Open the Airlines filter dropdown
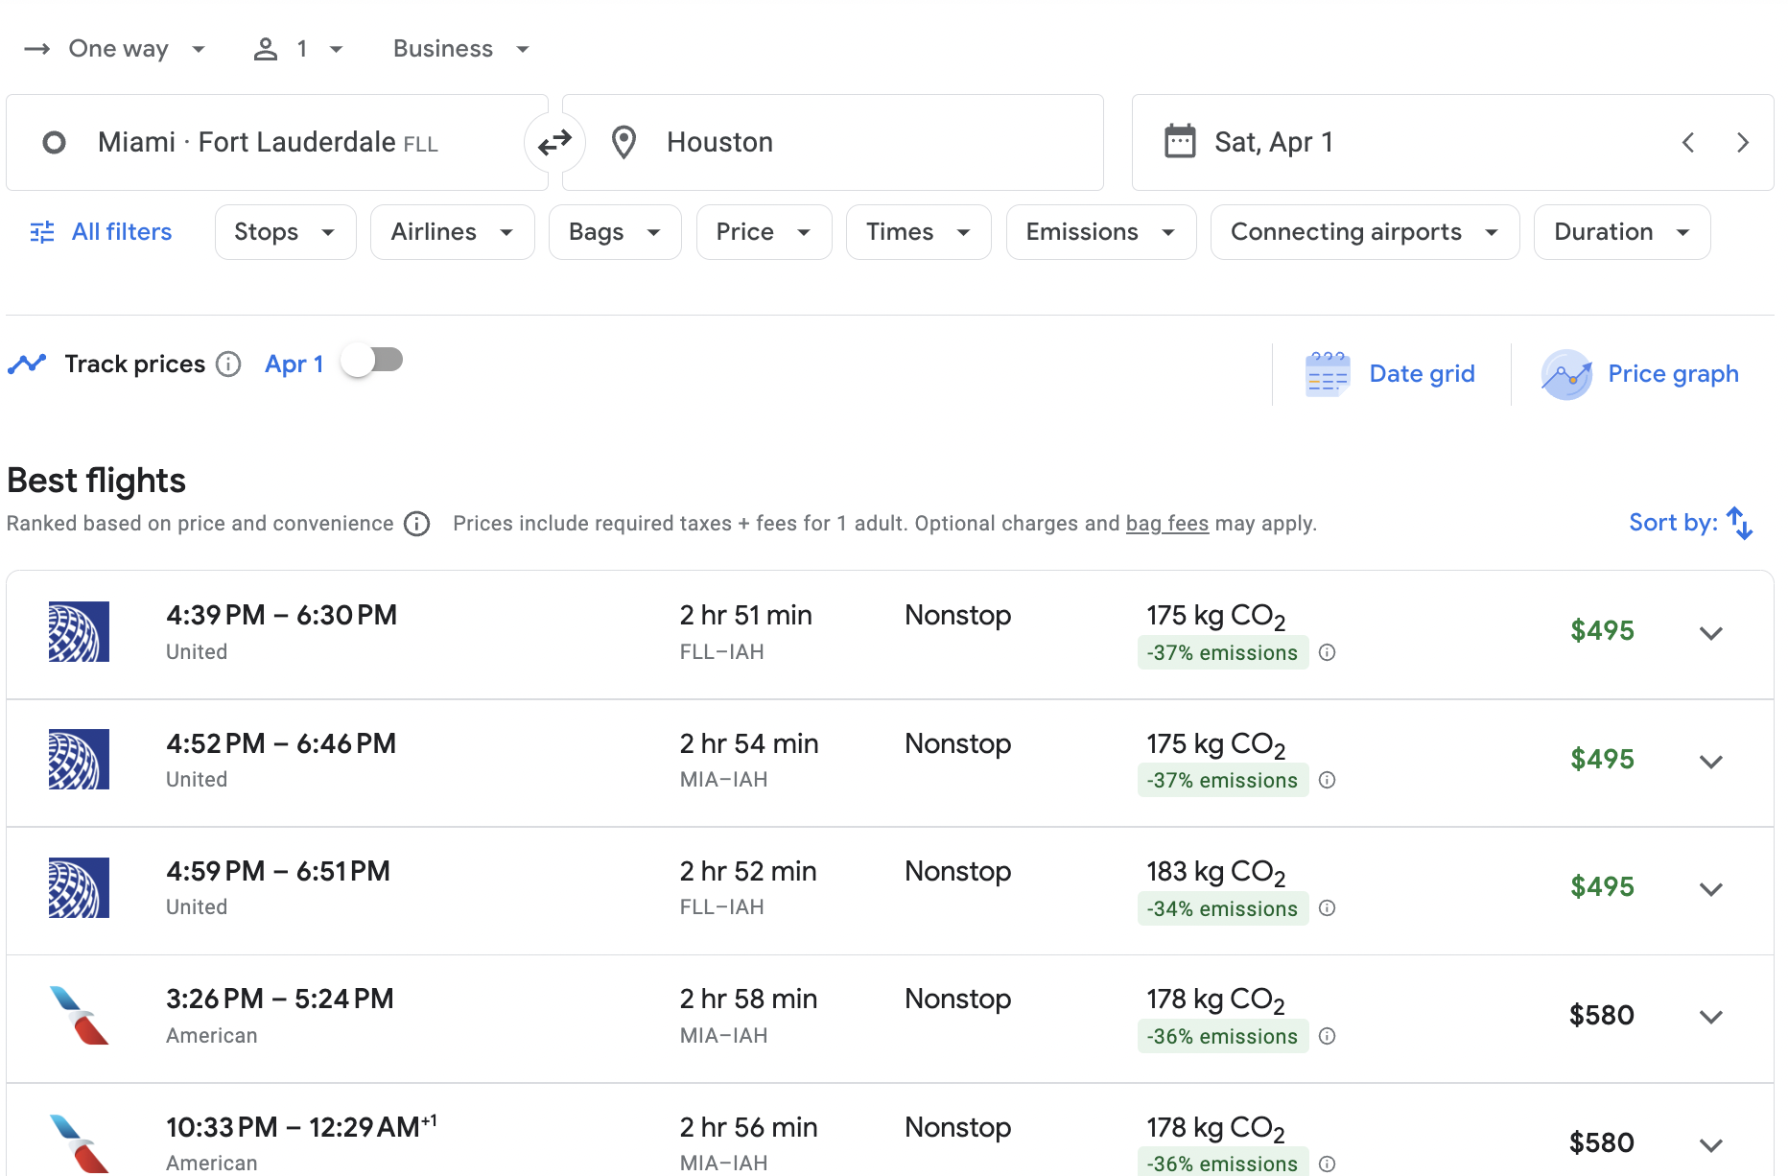 [453, 232]
